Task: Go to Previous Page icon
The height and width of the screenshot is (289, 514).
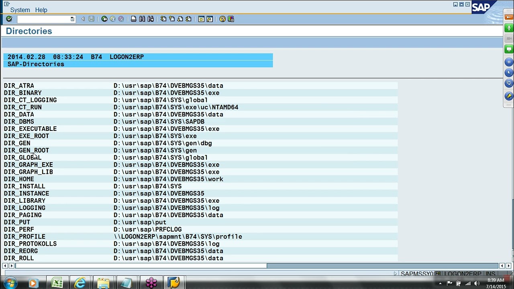Action: click(172, 19)
